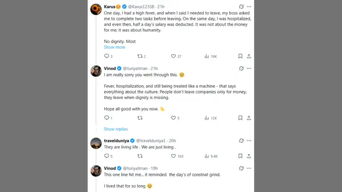View analytics of Vinod's tweet showing 12K
The width and height of the screenshot is (342, 192).
point(211,118)
